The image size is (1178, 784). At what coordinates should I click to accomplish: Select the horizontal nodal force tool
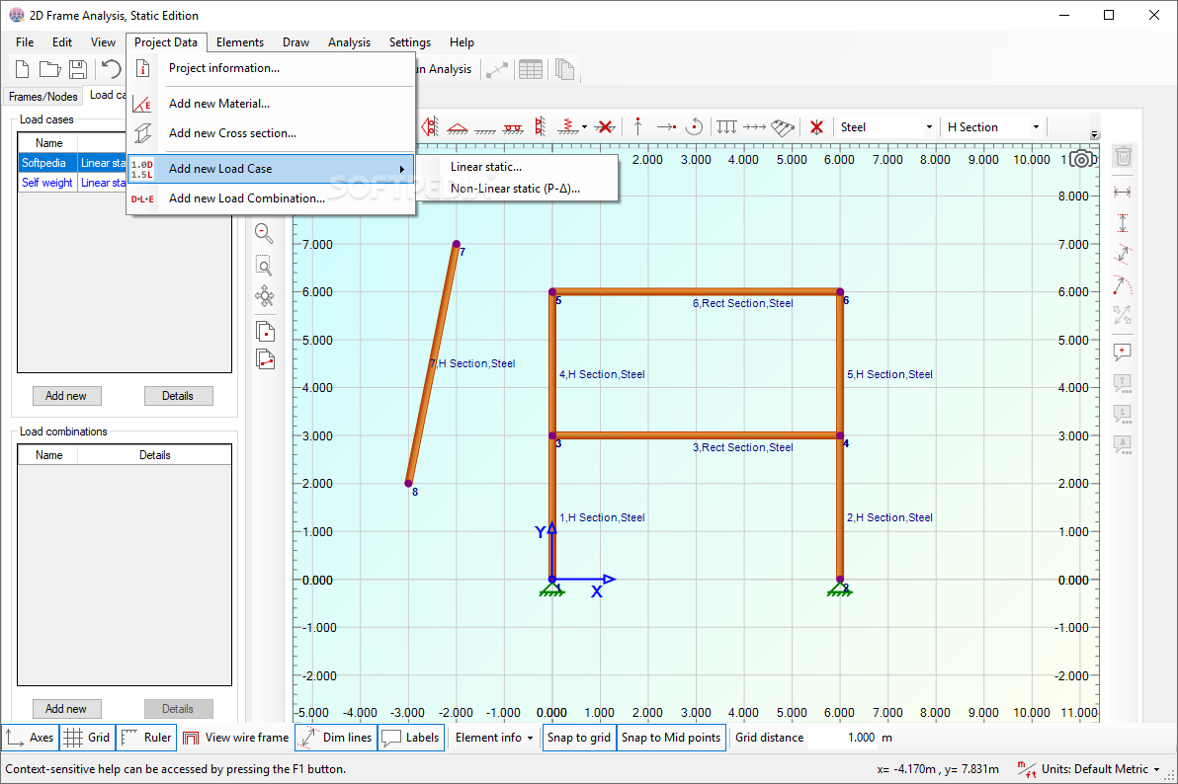pos(666,127)
